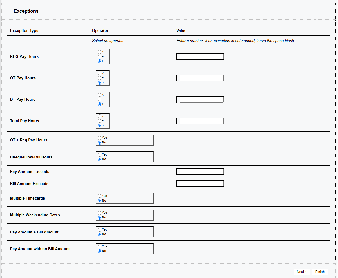Image resolution: width=338 pixels, height=278 pixels.
Task: Select equals operator for Total Pay Hours
Action: (100, 121)
